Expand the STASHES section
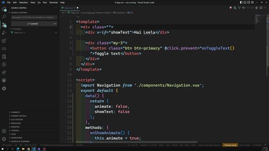Image resolution: width=269 pixels, height=151 pixels. tap(15, 130)
